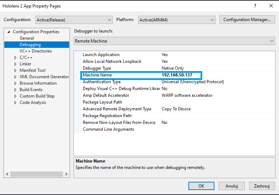Screen dimensions: 279x195
Task: Click the WARP software accelerator value
Action: click(x=187, y=95)
